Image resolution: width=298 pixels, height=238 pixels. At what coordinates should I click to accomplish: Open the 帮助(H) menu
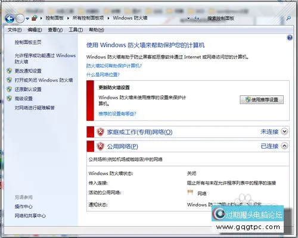(x=97, y=30)
